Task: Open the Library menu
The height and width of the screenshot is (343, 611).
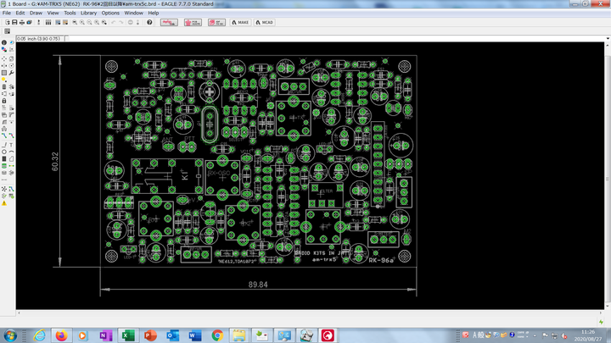Action: [x=88, y=14]
